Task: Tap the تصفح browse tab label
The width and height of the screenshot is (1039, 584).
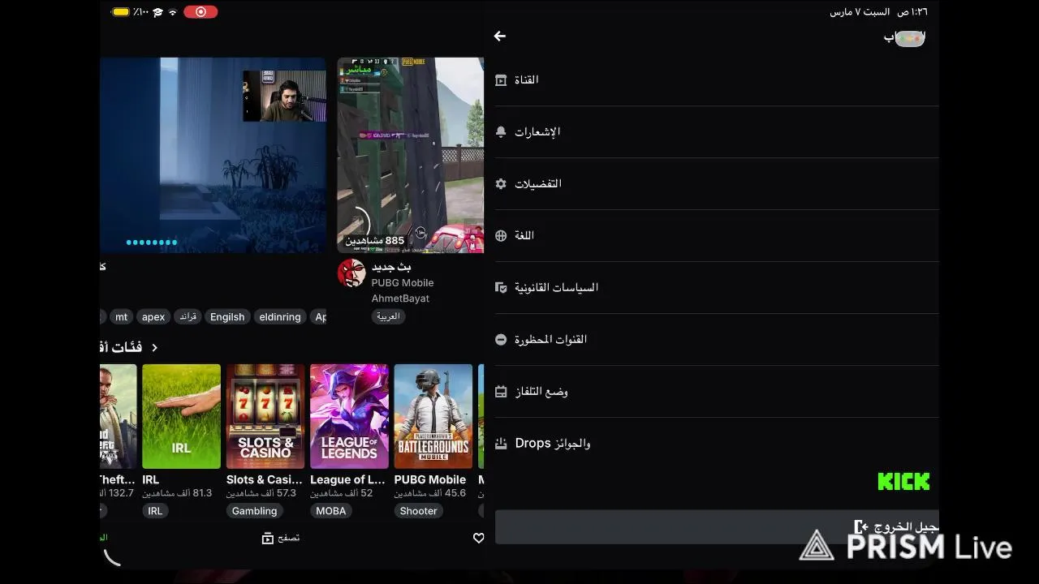Action: pos(289,538)
